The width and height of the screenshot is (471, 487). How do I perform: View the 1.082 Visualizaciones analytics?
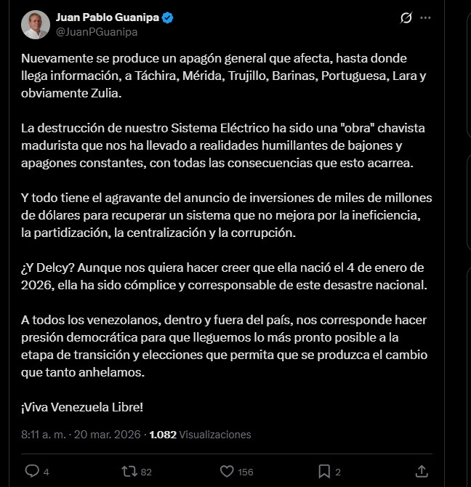point(200,435)
